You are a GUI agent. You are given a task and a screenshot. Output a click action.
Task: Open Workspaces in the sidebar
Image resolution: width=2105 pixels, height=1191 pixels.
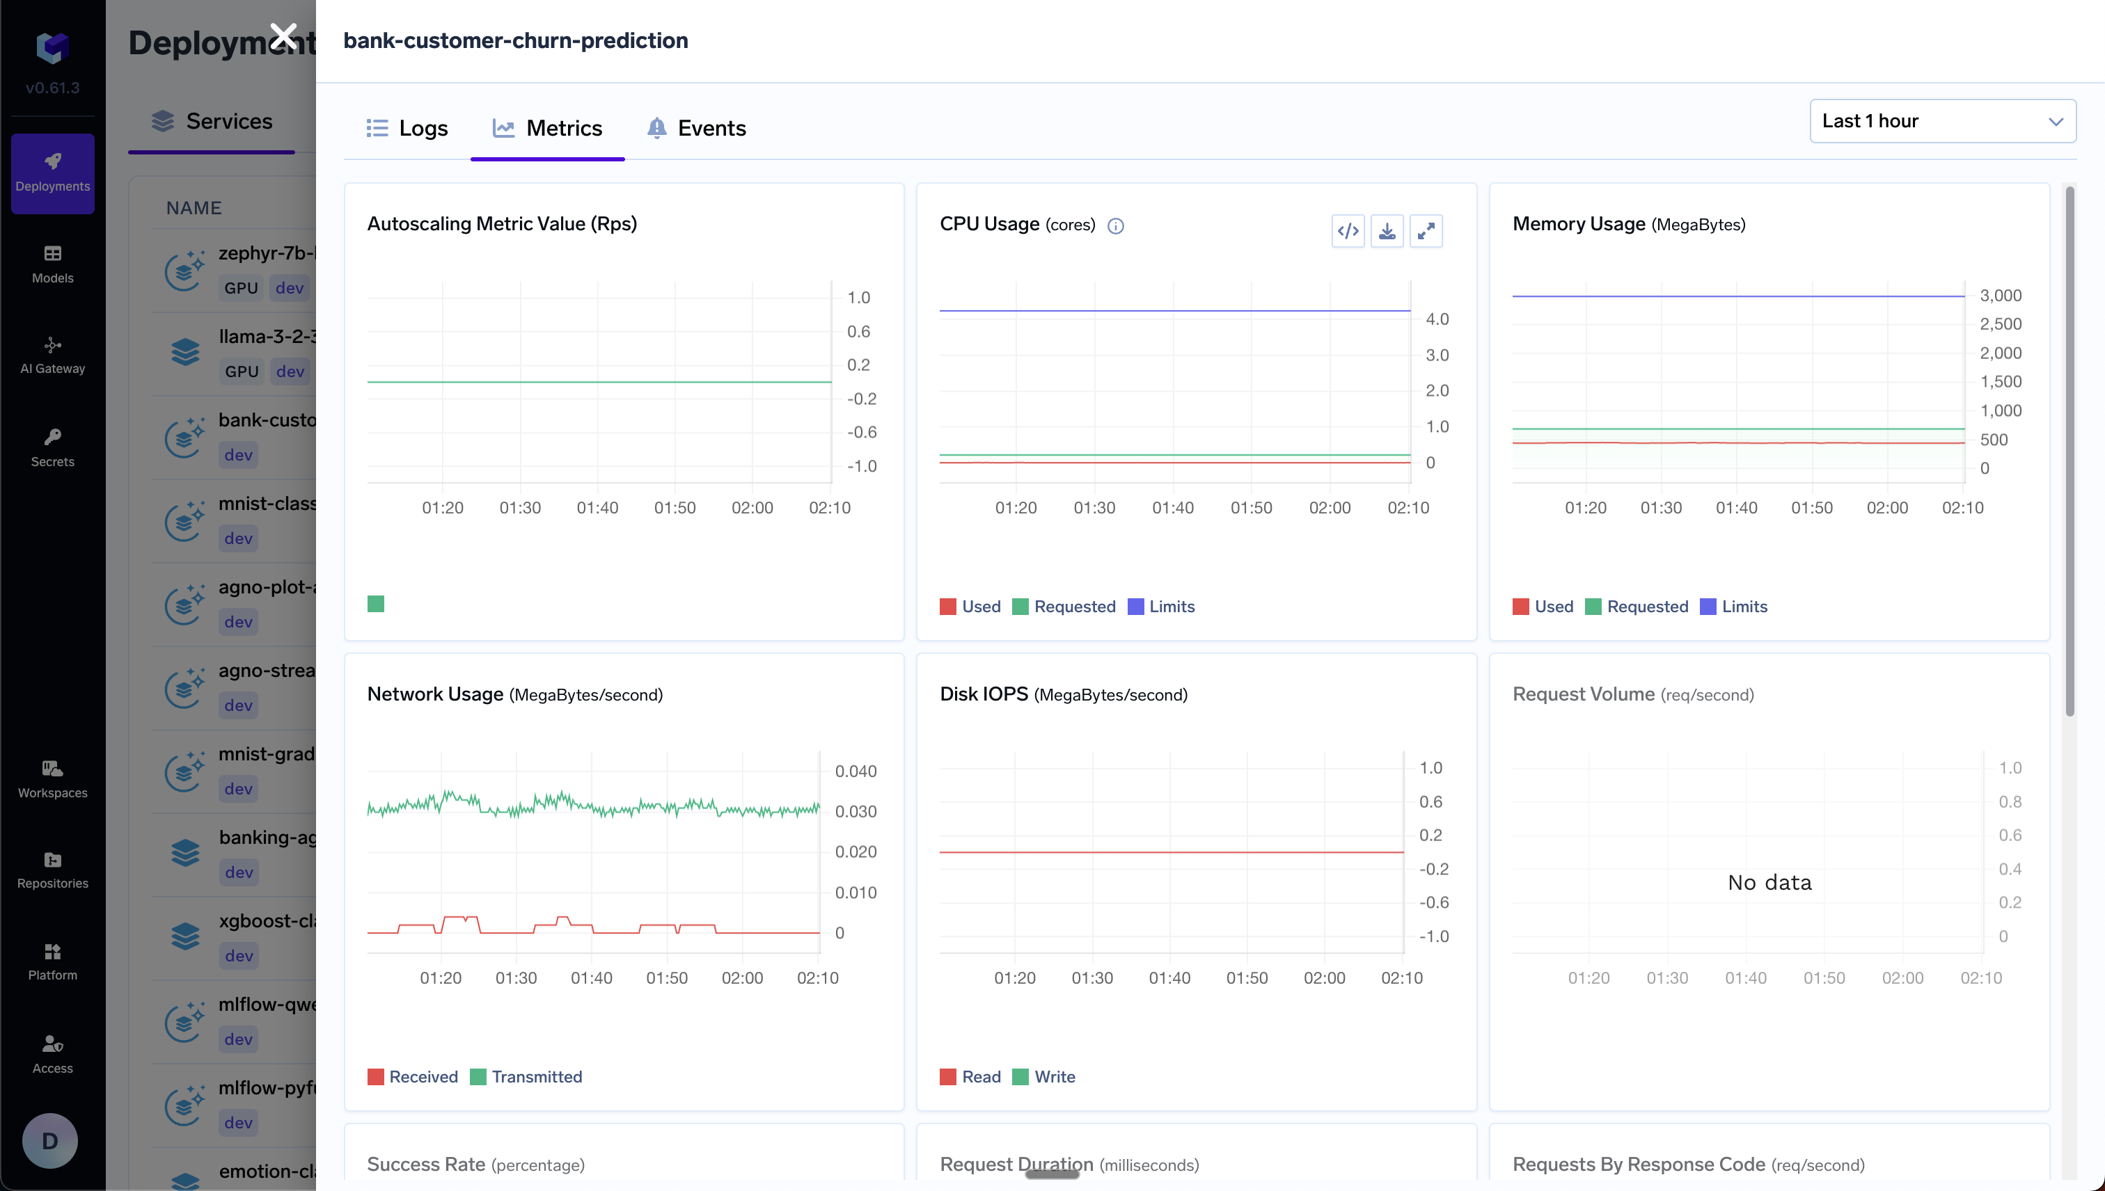point(52,780)
